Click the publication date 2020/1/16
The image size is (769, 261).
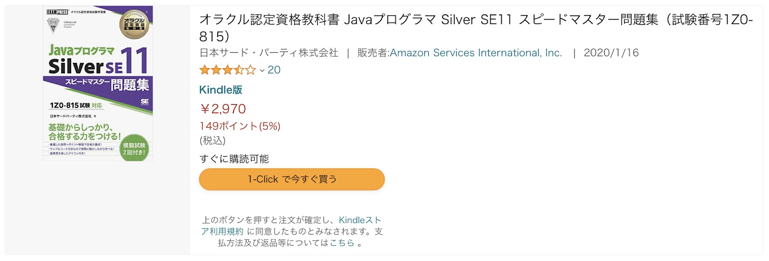(611, 53)
